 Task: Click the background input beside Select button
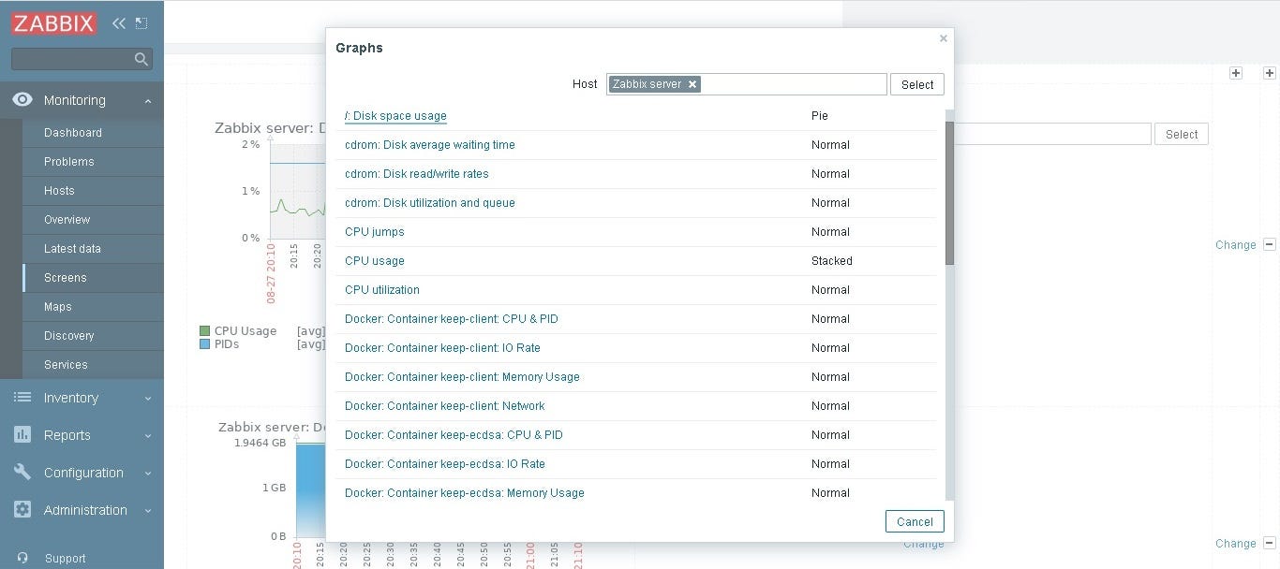pyautogui.click(x=1052, y=134)
